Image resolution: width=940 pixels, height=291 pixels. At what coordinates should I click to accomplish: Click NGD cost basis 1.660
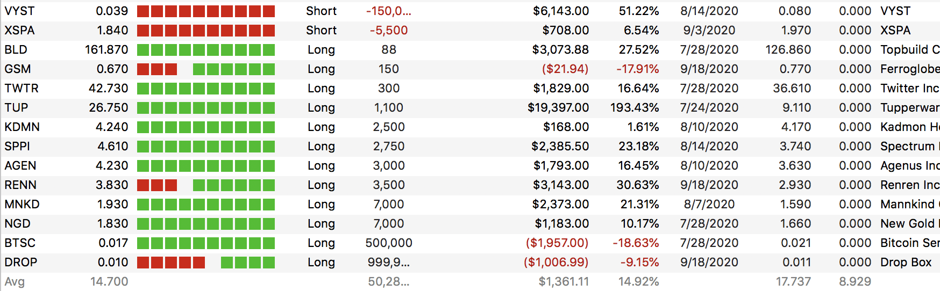point(795,224)
